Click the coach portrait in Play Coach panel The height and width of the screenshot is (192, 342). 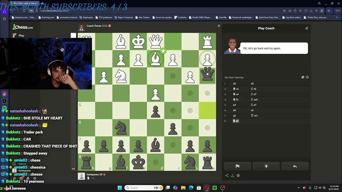click(x=232, y=46)
